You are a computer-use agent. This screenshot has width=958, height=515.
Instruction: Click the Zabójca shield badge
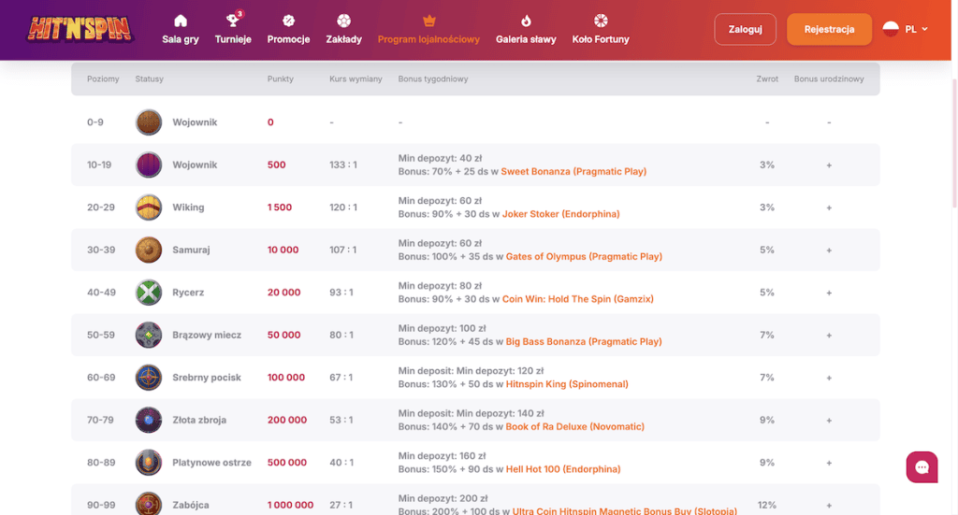pyautogui.click(x=149, y=504)
